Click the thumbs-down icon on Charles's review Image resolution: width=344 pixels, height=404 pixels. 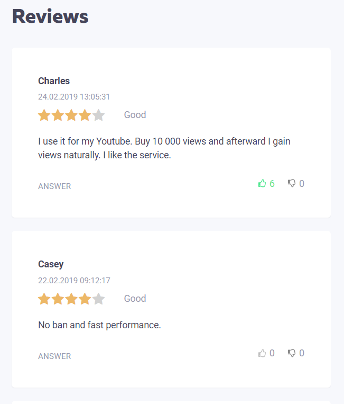(x=292, y=184)
